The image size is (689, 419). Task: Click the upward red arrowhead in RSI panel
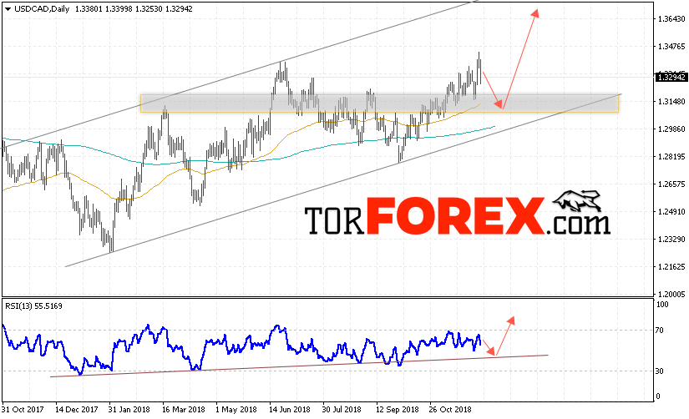[510, 321]
